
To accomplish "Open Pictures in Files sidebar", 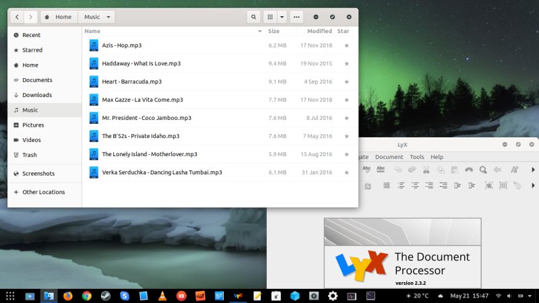I will tap(44, 125).
